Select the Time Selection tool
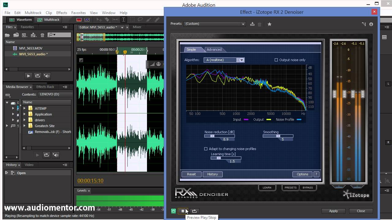 point(123,20)
